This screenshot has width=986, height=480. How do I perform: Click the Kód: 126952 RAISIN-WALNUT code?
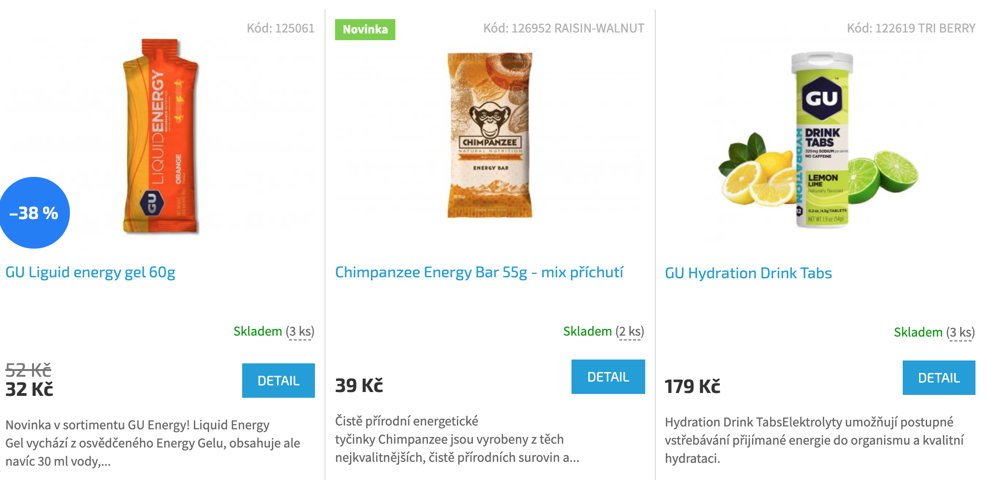tap(564, 28)
